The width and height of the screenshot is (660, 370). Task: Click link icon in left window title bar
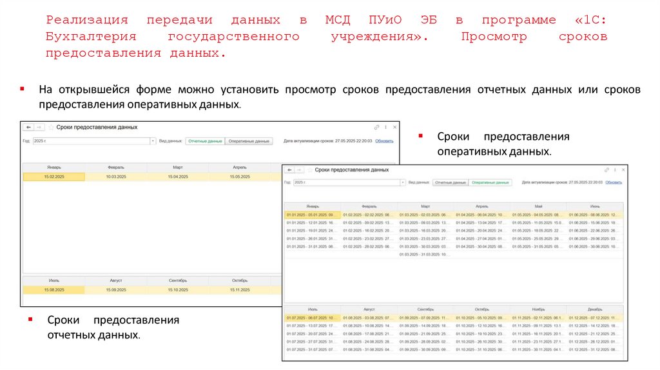pos(376,127)
